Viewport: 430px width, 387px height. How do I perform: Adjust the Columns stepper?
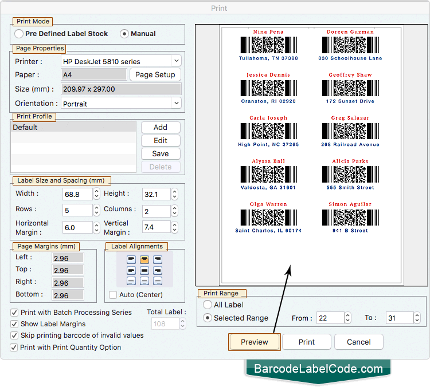click(x=174, y=211)
